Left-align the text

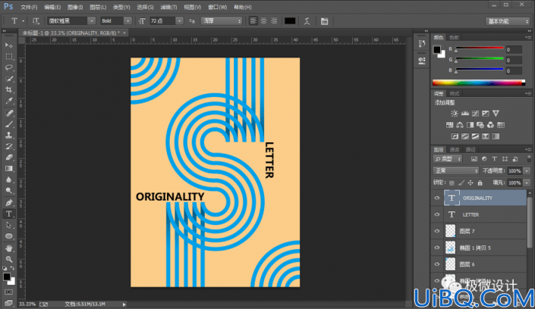pyautogui.click(x=253, y=21)
